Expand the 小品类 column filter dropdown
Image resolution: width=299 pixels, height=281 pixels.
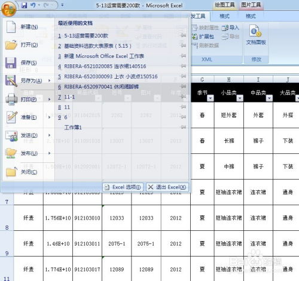(240, 98)
